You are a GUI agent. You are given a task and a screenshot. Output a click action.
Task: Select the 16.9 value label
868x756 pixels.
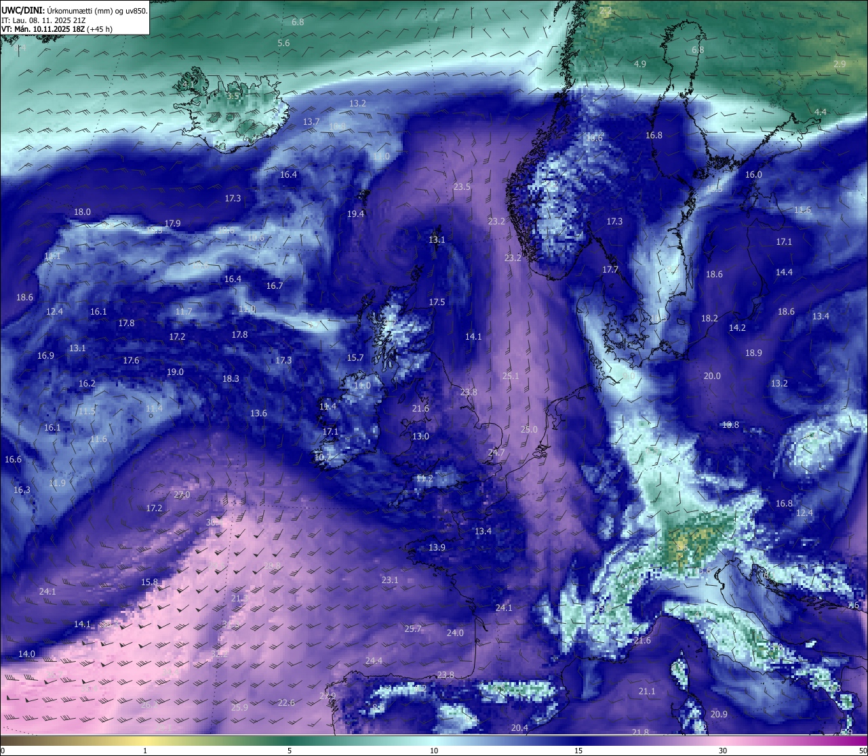[45, 355]
